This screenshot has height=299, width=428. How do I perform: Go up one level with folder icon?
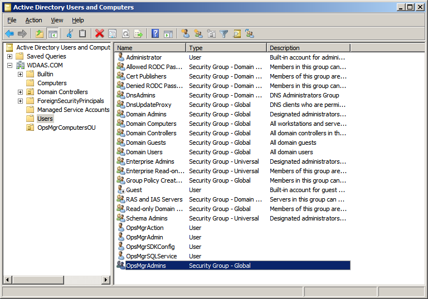tap(40, 34)
